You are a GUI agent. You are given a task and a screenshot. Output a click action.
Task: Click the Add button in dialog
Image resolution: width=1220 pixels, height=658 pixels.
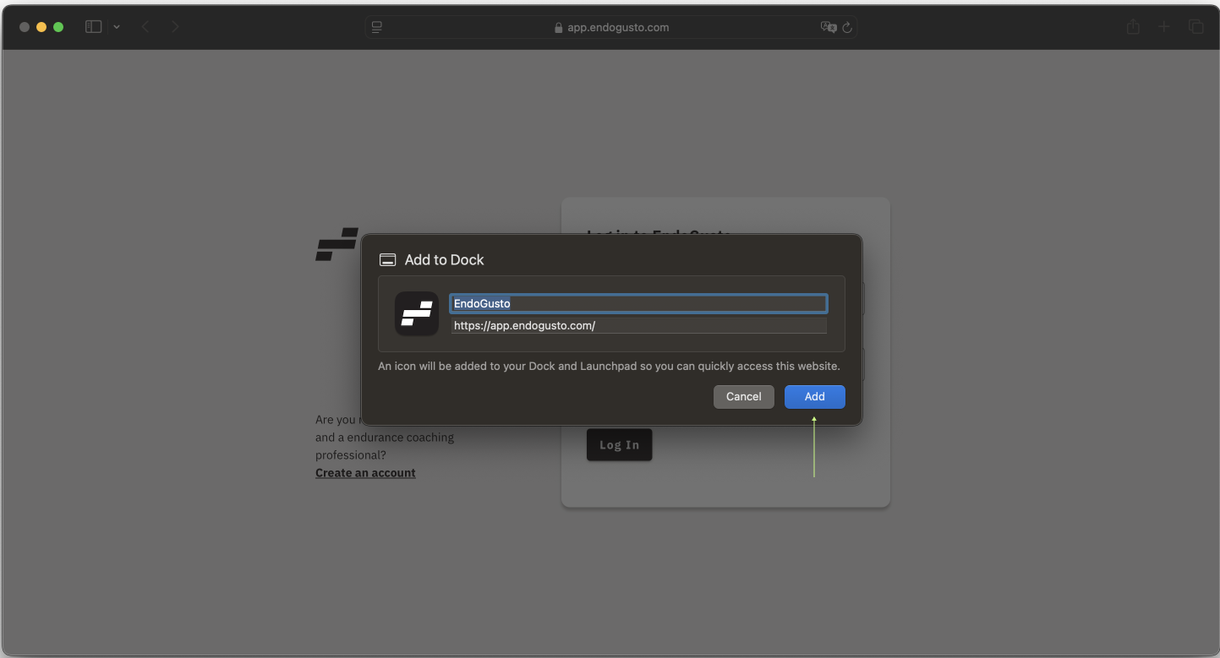(x=814, y=396)
